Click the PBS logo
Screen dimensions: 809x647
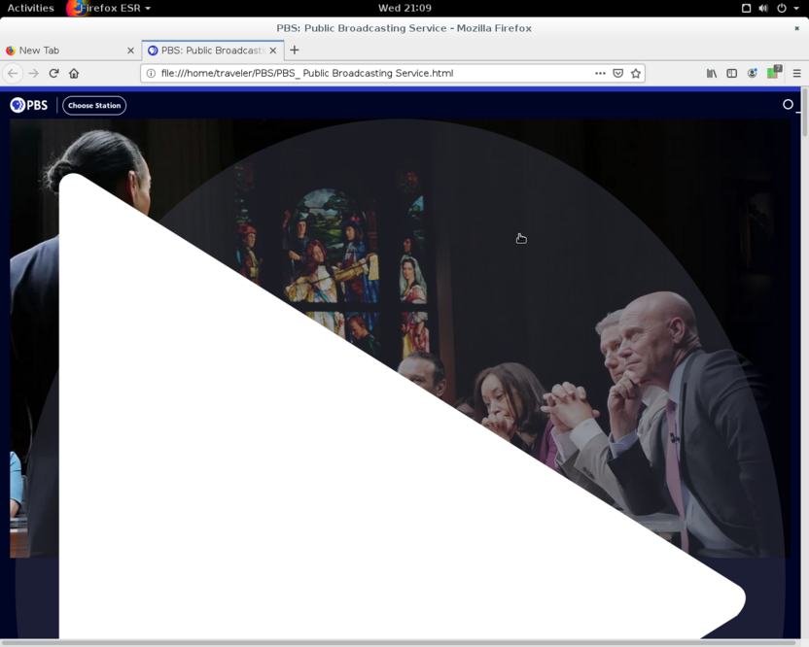(29, 105)
